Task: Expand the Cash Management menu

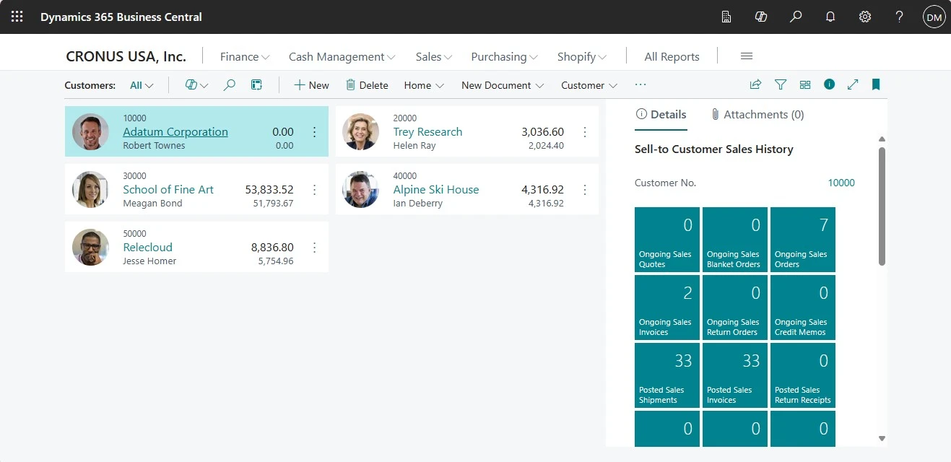Action: pos(342,56)
